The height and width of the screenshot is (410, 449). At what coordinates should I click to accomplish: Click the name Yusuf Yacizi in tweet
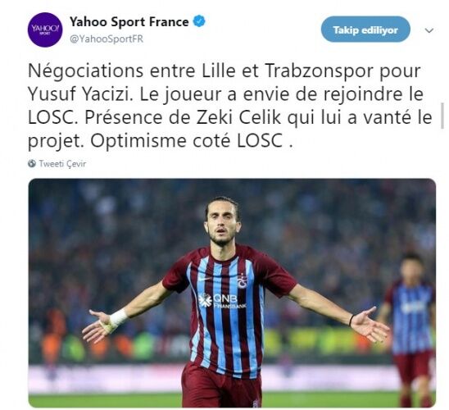(79, 94)
